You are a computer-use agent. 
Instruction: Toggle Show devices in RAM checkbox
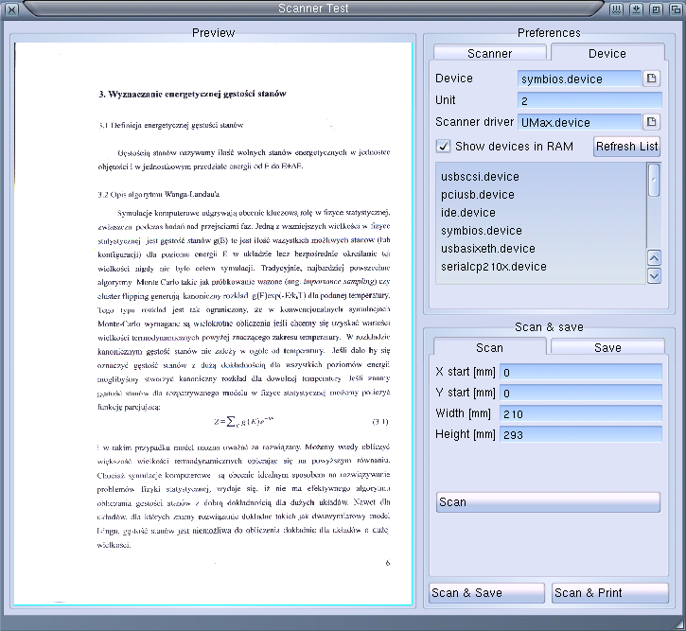(x=443, y=146)
